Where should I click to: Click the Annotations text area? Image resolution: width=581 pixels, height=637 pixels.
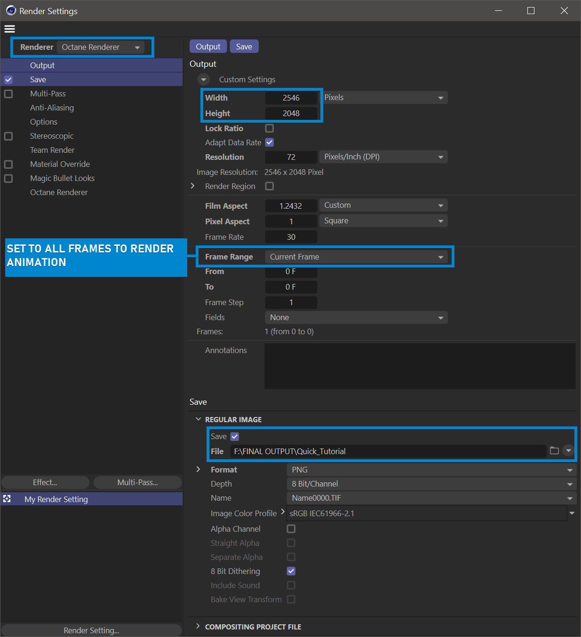click(x=420, y=366)
